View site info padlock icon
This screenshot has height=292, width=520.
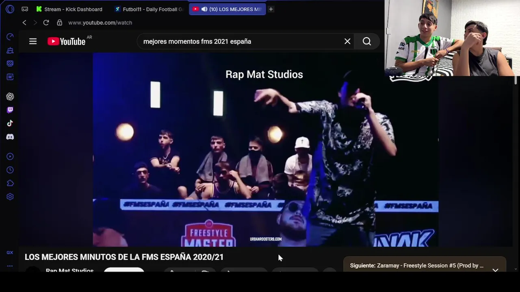60,23
